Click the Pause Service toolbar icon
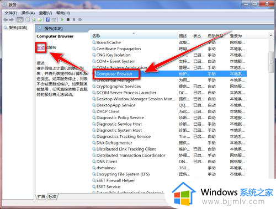276x209 pixels. (74, 19)
